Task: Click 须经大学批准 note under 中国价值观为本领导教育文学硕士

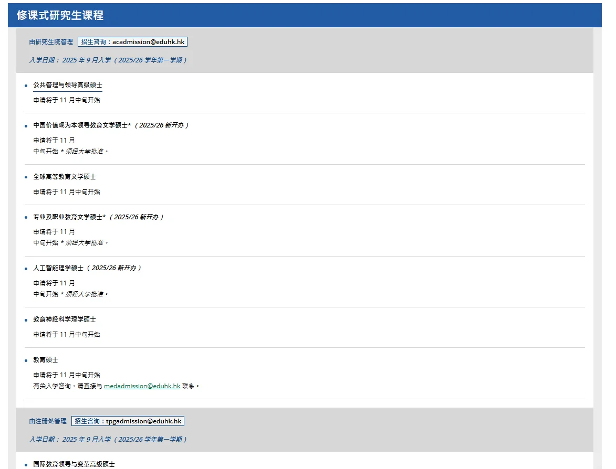Action: click(x=84, y=152)
